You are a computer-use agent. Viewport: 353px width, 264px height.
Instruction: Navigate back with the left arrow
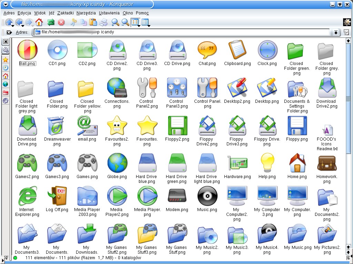click(x=19, y=22)
